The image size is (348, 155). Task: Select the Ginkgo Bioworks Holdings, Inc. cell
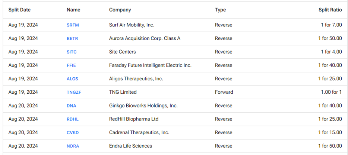(143, 106)
